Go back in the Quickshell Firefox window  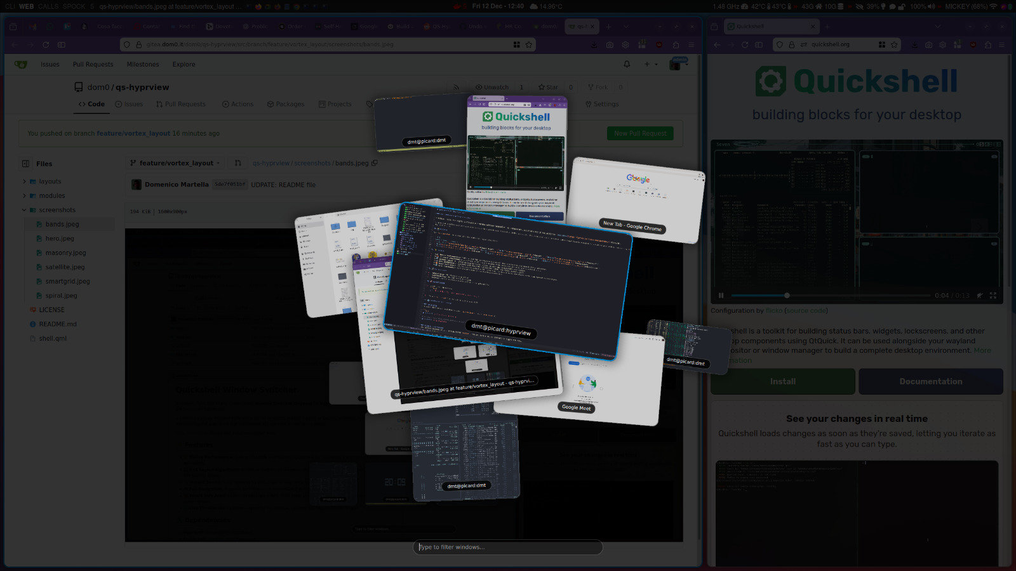pyautogui.click(x=717, y=44)
